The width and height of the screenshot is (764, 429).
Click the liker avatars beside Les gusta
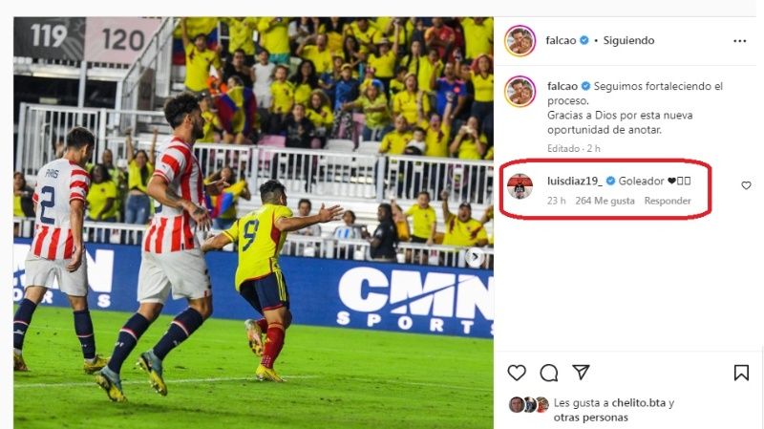529,404
